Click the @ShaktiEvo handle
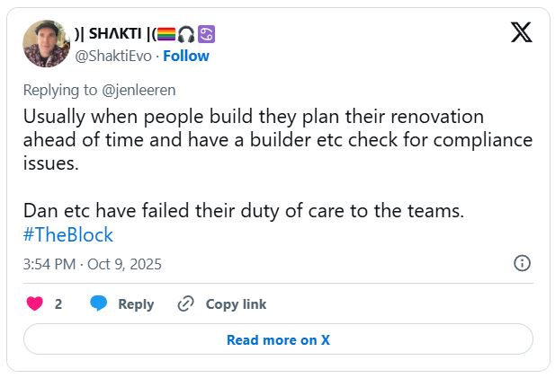The image size is (555, 378). 112,56
